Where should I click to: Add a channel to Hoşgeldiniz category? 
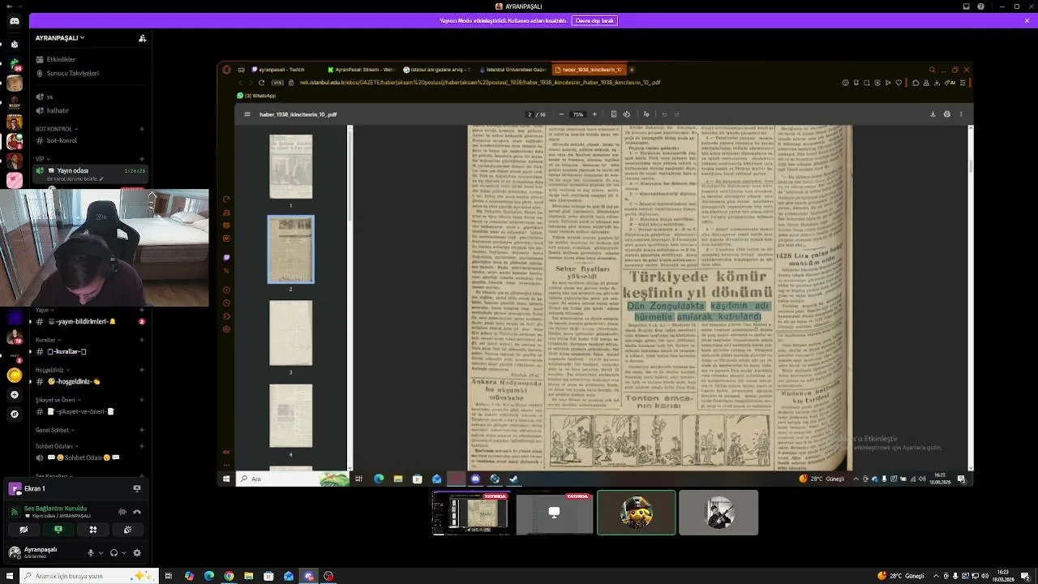pos(142,370)
